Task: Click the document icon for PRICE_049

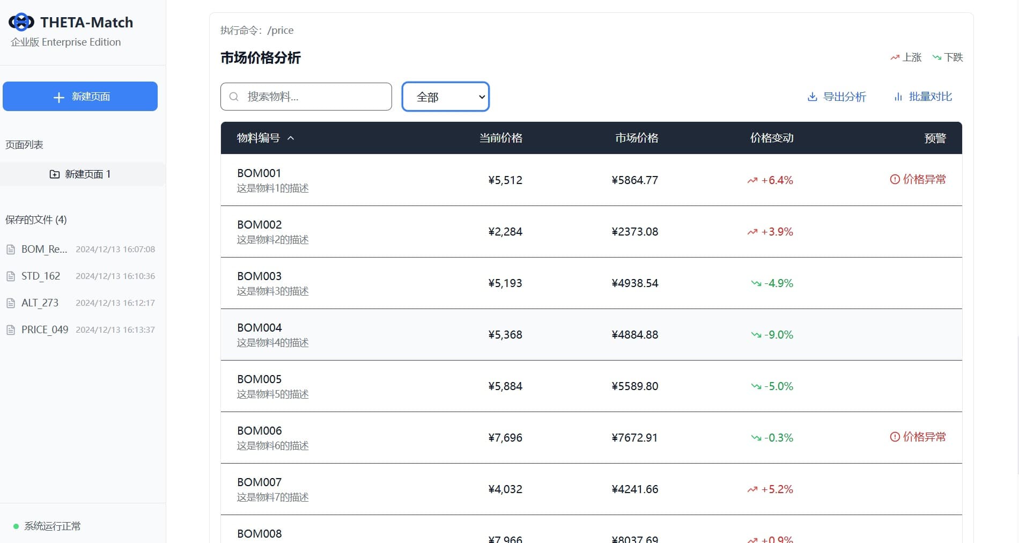Action: (11, 330)
